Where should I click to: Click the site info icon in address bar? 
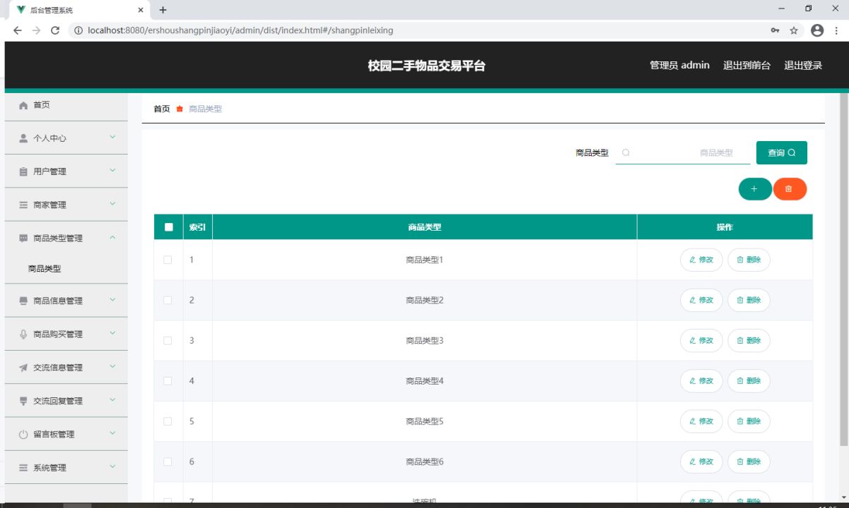point(78,30)
